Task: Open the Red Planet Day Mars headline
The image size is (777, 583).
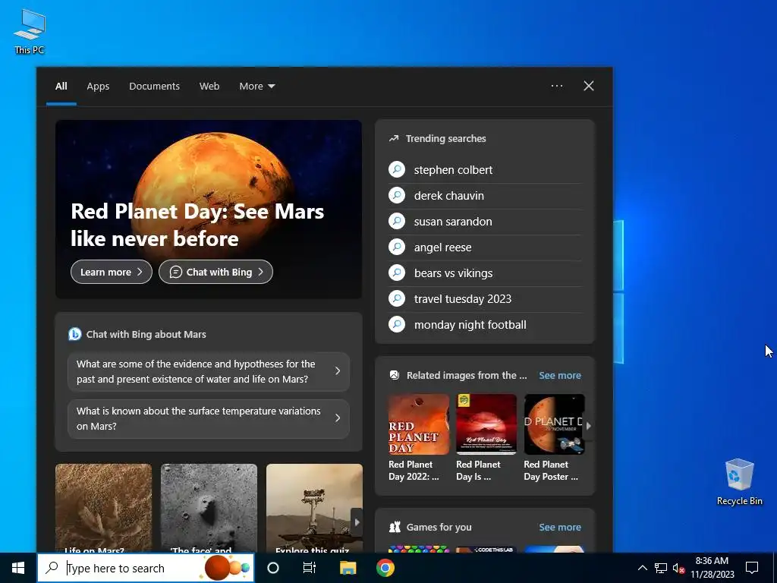Action: tap(197, 225)
